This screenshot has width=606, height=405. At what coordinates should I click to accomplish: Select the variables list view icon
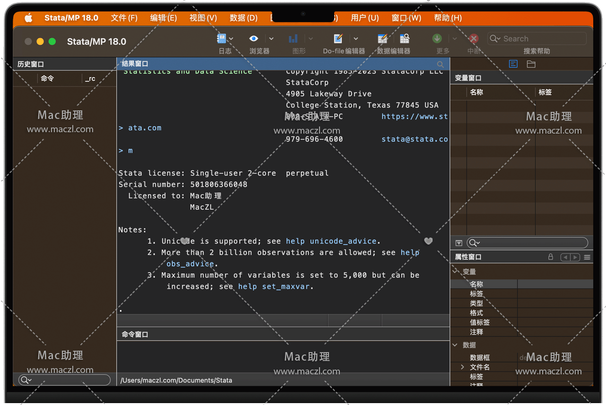[x=513, y=64]
